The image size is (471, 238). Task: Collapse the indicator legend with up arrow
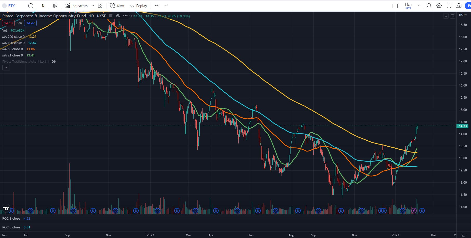click(6, 68)
